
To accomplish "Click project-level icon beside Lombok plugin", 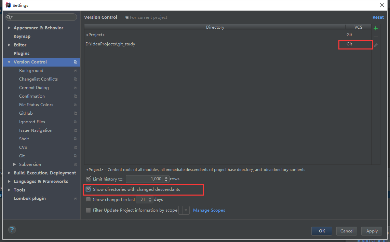I will (75, 199).
